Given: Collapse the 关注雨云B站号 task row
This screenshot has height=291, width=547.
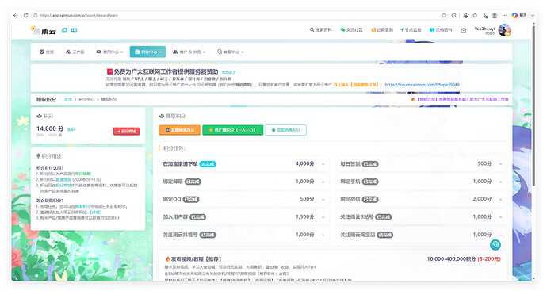Looking at the screenshot, I should (500, 217).
